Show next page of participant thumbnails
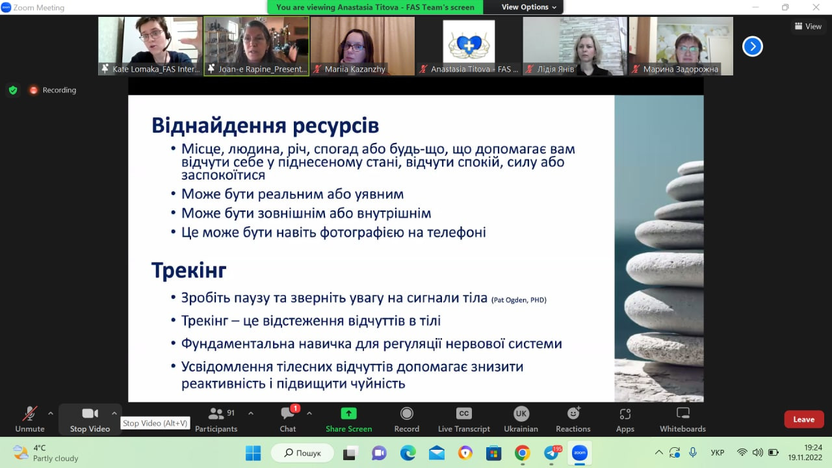 pyautogui.click(x=752, y=46)
